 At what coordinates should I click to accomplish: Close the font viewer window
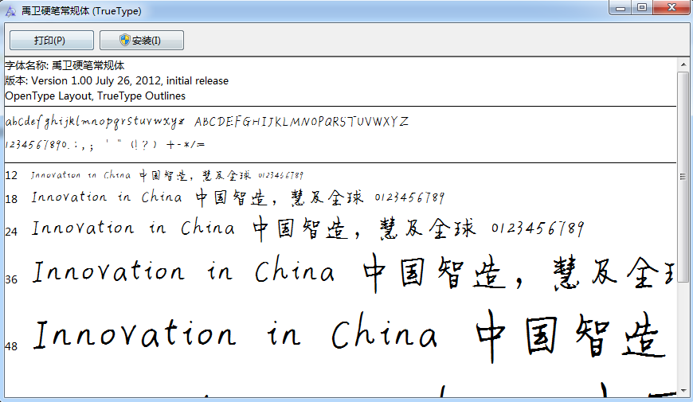point(671,7)
